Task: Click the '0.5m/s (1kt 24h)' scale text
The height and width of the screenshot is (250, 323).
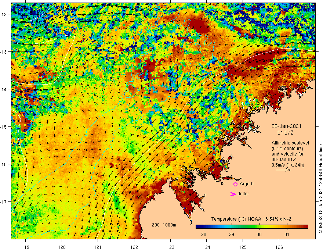Action: point(288,165)
